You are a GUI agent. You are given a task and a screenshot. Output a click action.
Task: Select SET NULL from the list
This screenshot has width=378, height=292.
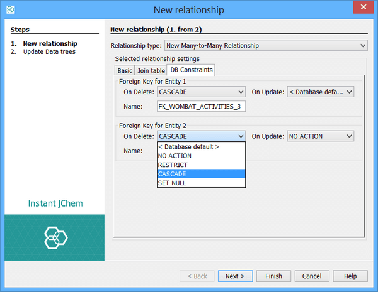(x=173, y=183)
